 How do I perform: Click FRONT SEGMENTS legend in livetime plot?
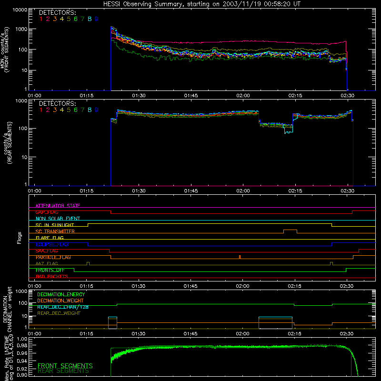point(65,366)
